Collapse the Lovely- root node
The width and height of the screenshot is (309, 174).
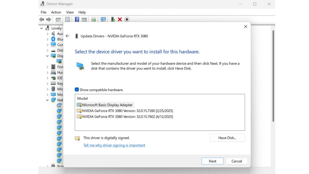(x=42, y=28)
